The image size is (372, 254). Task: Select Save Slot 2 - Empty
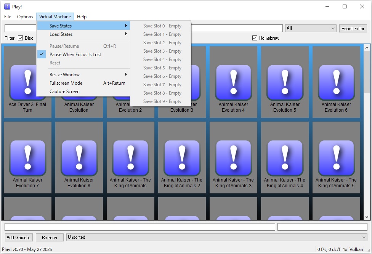click(x=160, y=43)
